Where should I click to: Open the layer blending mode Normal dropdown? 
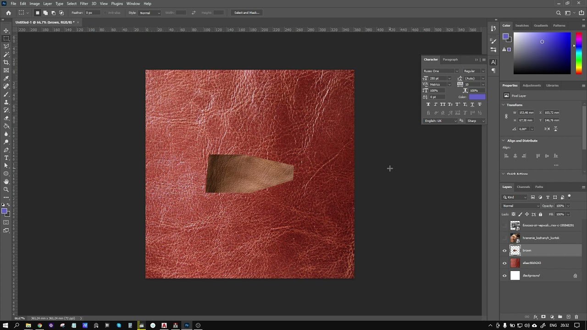[521, 206]
